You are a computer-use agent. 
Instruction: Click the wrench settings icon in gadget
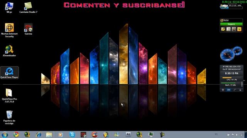(235, 90)
